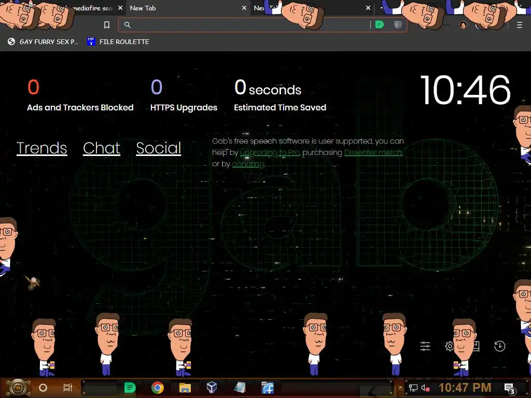
Task: Click the search magnifier in the address bar
Action: 128,25
